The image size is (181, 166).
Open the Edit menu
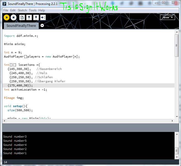click(x=13, y=10)
